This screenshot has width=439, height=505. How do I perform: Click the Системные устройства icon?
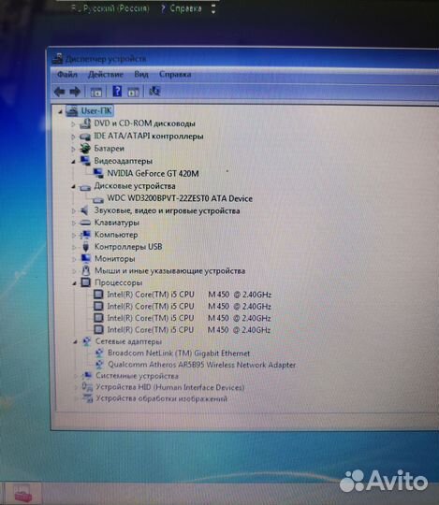(87, 376)
